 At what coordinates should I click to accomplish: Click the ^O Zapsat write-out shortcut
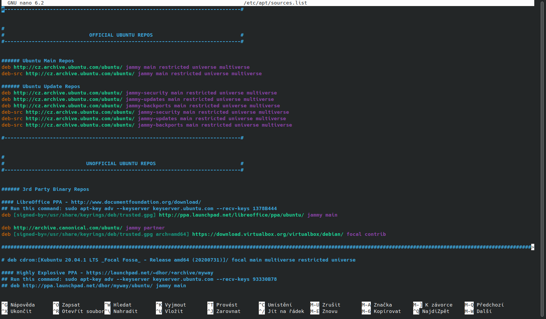click(x=67, y=305)
